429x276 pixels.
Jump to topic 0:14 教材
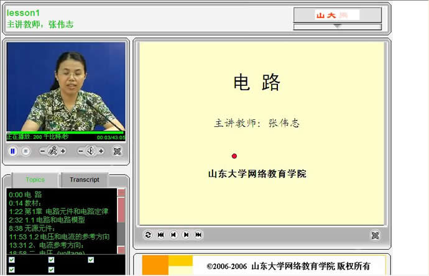pyautogui.click(x=25, y=203)
